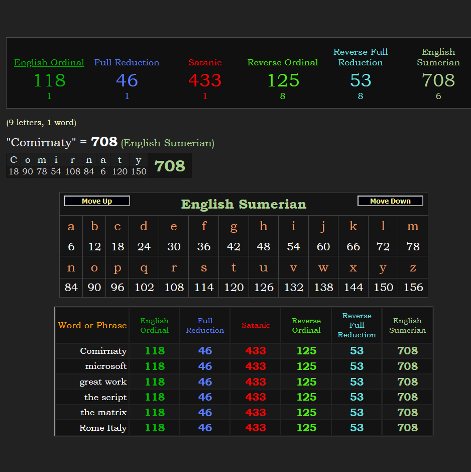The height and width of the screenshot is (472, 471).
Task: Click the value 150 under letter y in breakdown
Action: (x=139, y=171)
